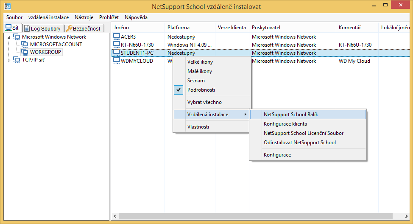Select the WORKGROUP tree item
Screen dimensions: 413x224
pos(45,52)
